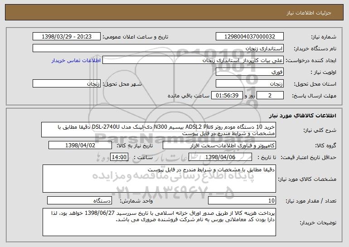
Task: Click the label 'گروه کالا:'
Action: [x=325, y=145]
